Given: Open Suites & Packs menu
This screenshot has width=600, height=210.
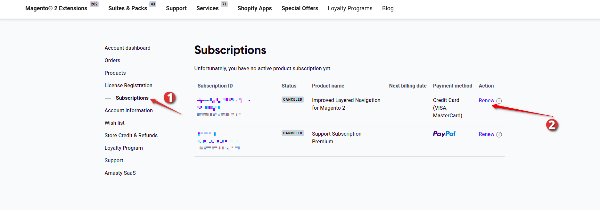Looking at the screenshot, I should [x=127, y=8].
